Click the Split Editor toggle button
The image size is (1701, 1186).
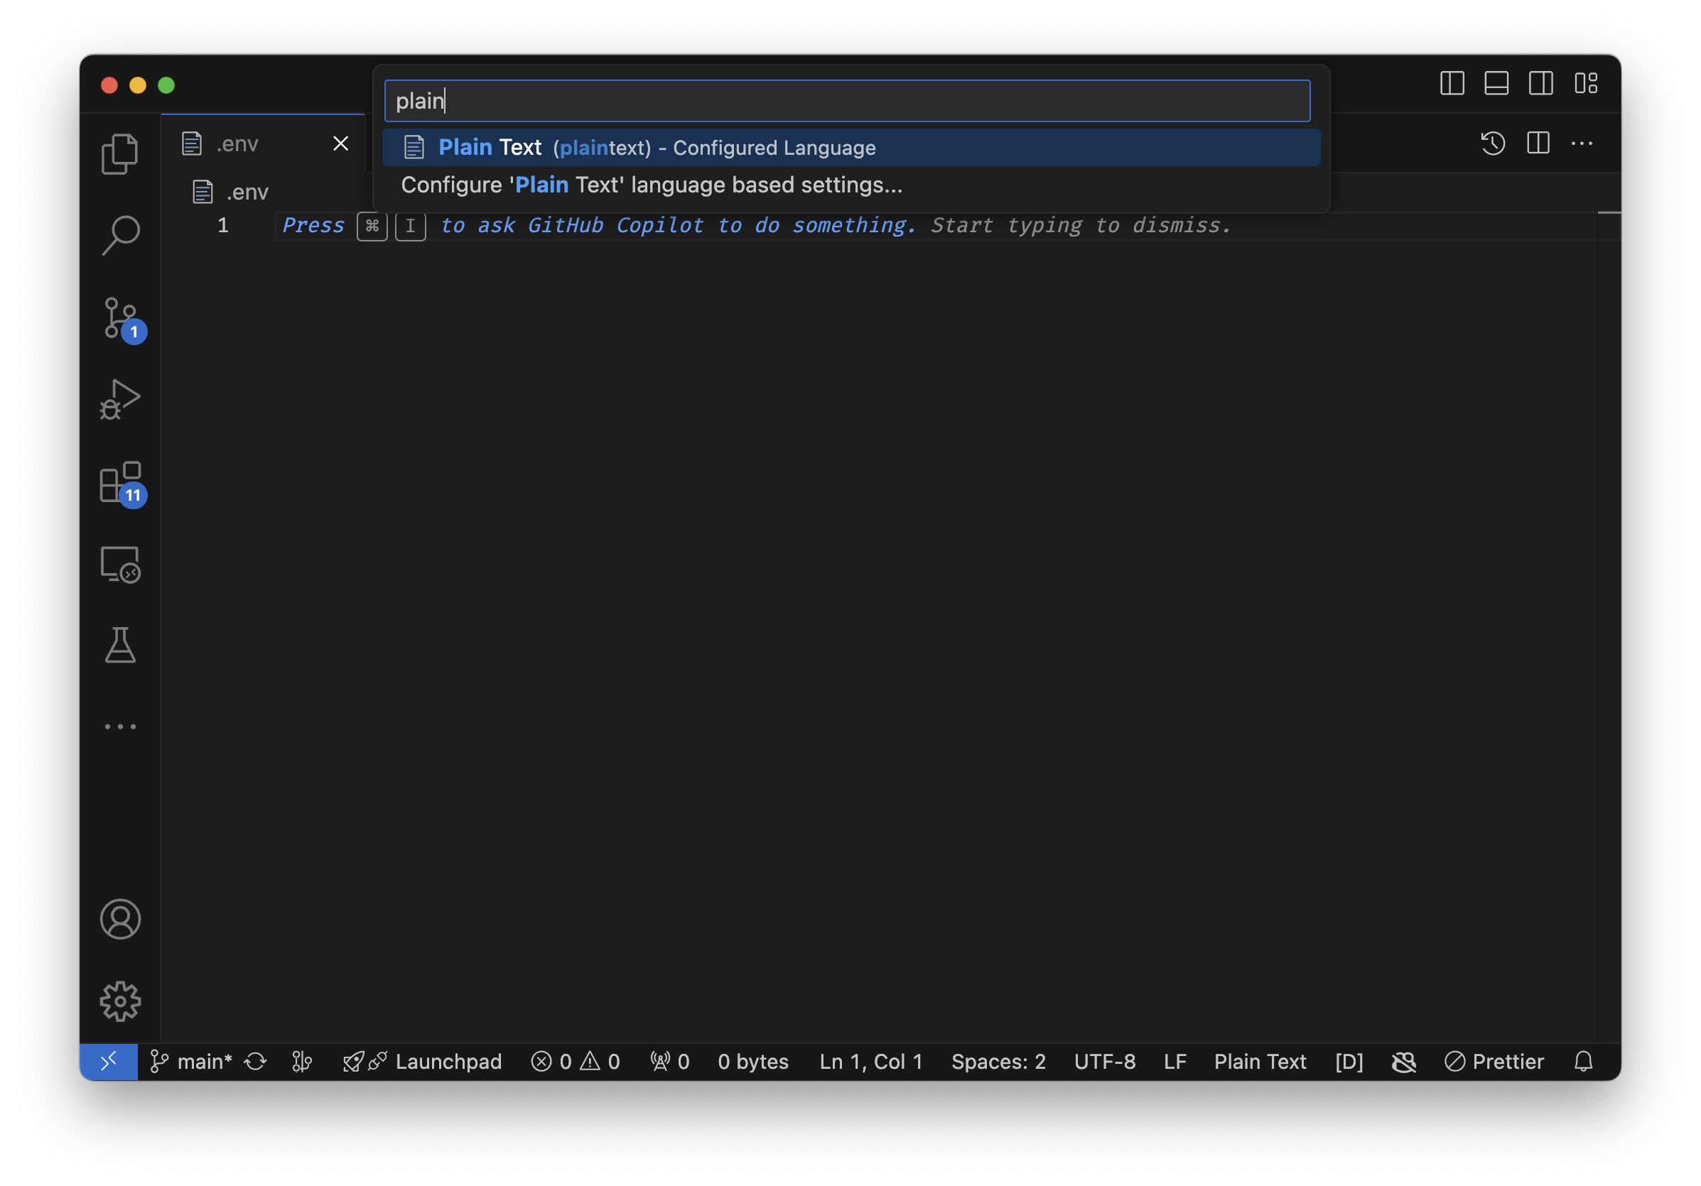pos(1540,142)
